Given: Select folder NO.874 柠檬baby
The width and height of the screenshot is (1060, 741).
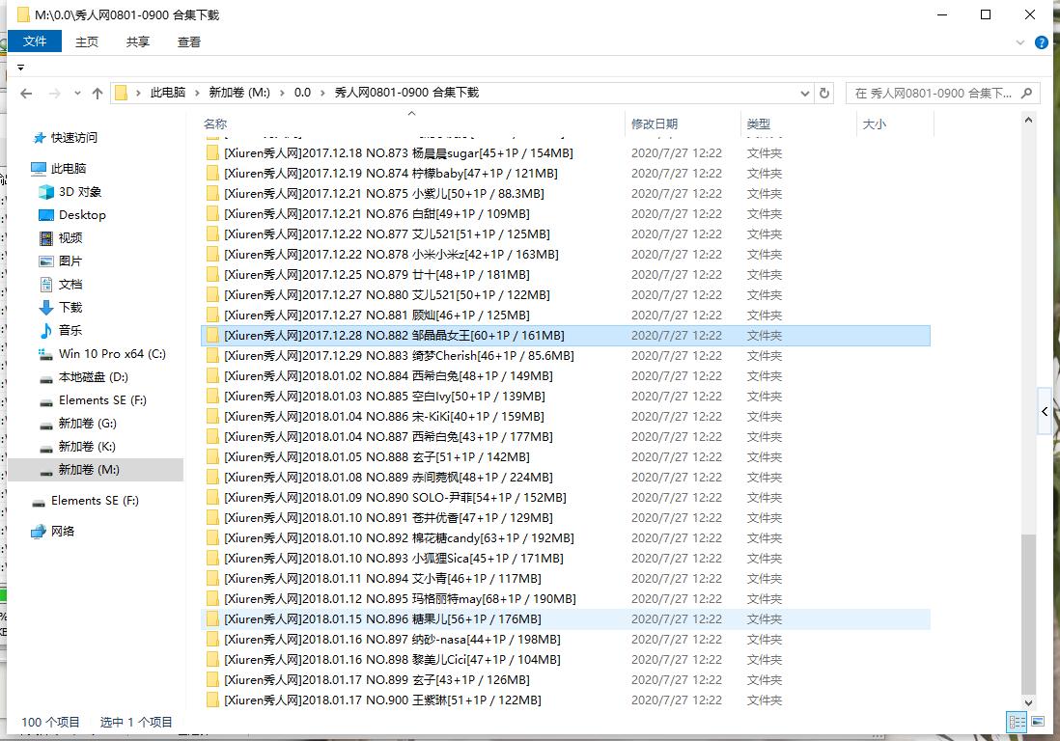Looking at the screenshot, I should 566,174.
